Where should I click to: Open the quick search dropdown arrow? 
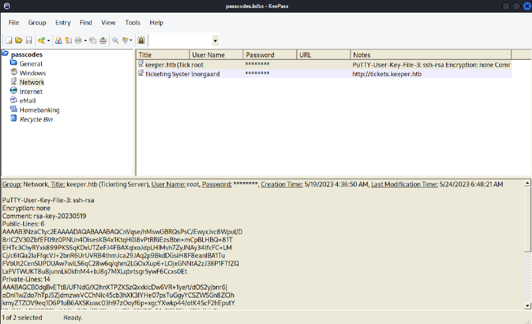tap(215, 41)
